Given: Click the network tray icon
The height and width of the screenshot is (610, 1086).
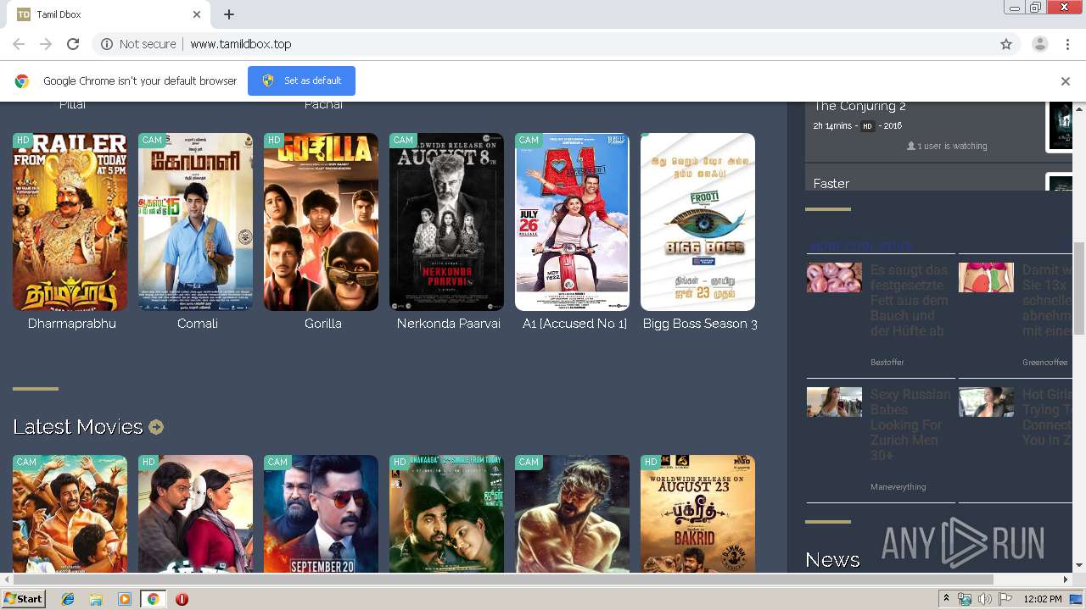Looking at the screenshot, I should tap(965, 599).
